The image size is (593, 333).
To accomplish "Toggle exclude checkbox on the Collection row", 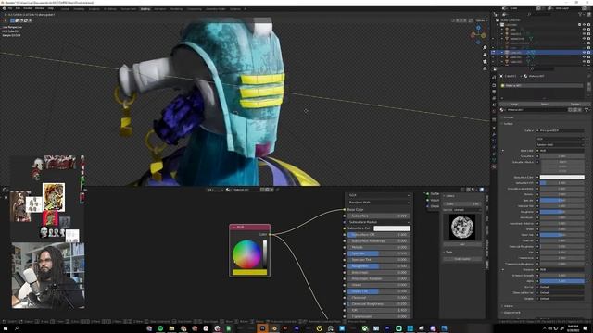I will 579,25.
